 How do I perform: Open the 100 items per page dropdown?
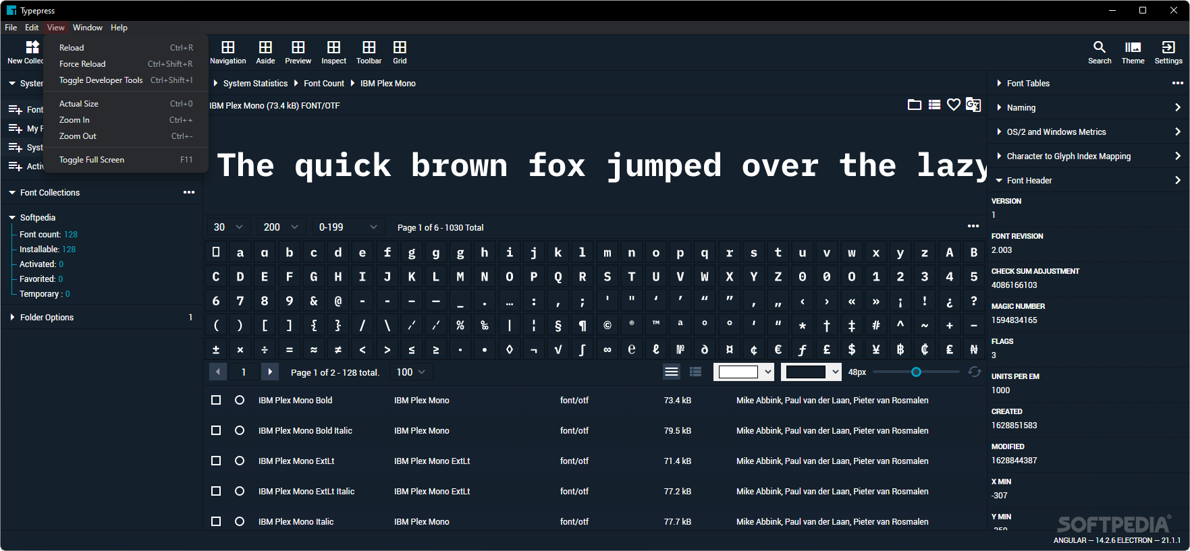[412, 372]
